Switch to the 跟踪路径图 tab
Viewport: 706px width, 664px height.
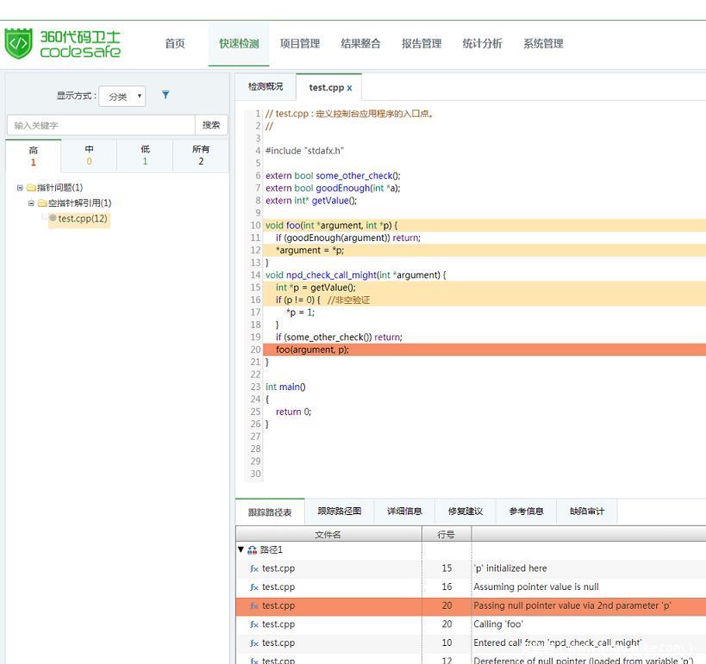click(340, 511)
